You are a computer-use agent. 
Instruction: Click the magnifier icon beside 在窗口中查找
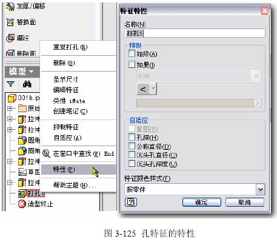tap(47, 153)
